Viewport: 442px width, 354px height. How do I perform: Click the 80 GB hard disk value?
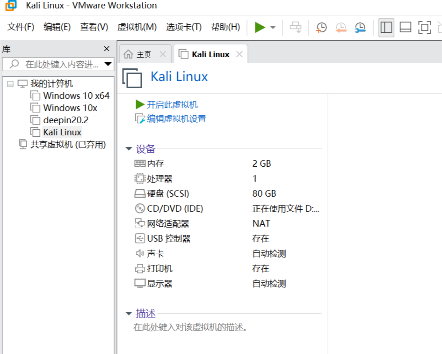coord(264,194)
